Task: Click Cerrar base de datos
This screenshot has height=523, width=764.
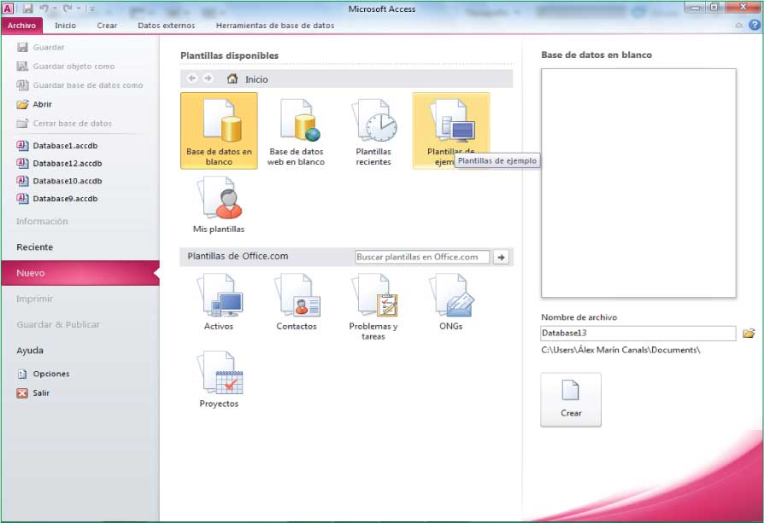Action: click(x=64, y=123)
